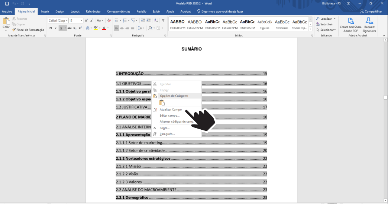388x204 pixels.
Task: Choose Atualizar Campo in the context menu
Action: (171, 110)
